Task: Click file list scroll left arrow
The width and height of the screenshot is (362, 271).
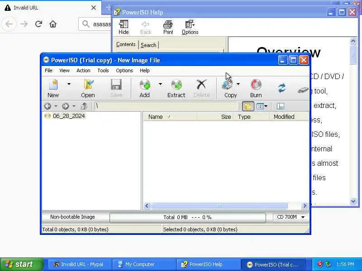Action: [x=147, y=206]
